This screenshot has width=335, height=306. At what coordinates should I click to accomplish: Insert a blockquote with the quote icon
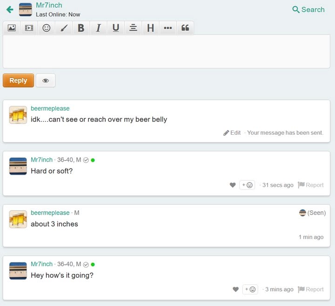click(x=185, y=28)
